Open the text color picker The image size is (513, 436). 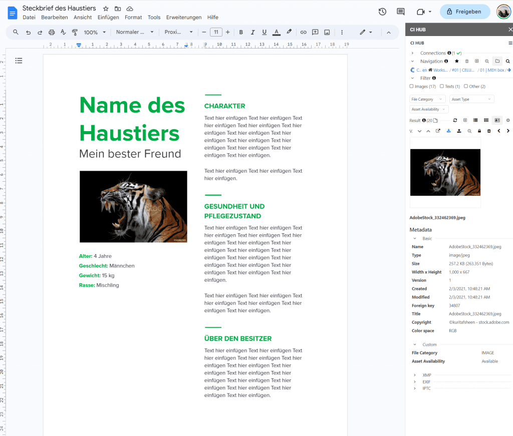click(x=276, y=32)
